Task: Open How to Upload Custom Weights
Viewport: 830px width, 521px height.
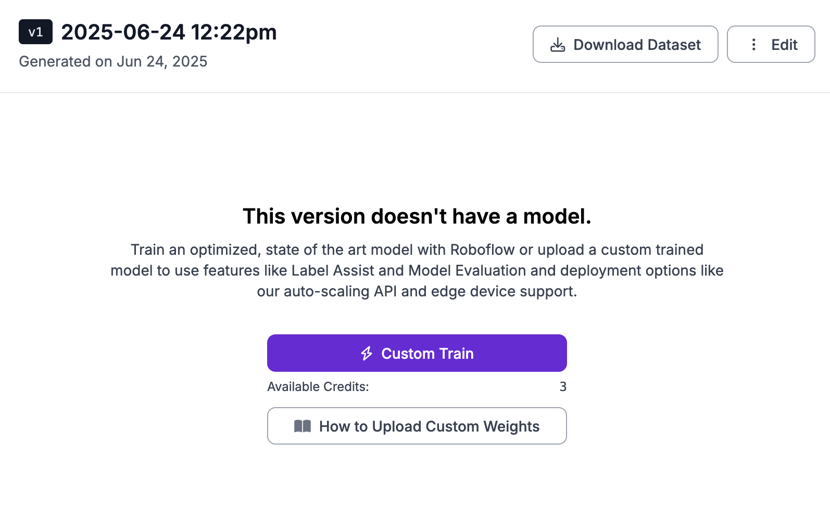Action: click(x=417, y=426)
